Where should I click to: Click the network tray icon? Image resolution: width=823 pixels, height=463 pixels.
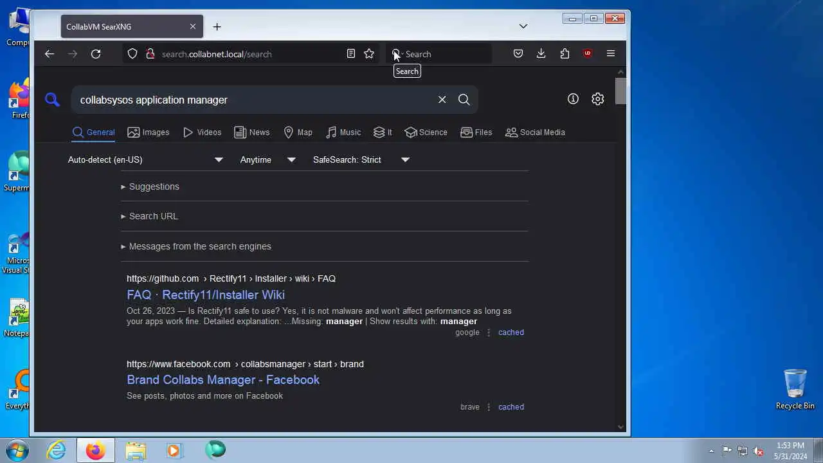(x=743, y=451)
